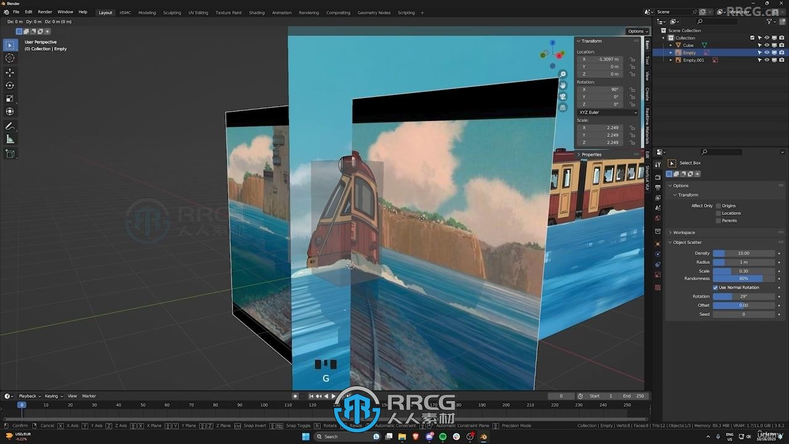
Task: Open the XYZ Euler rotation mode dropdown
Action: [x=608, y=112]
